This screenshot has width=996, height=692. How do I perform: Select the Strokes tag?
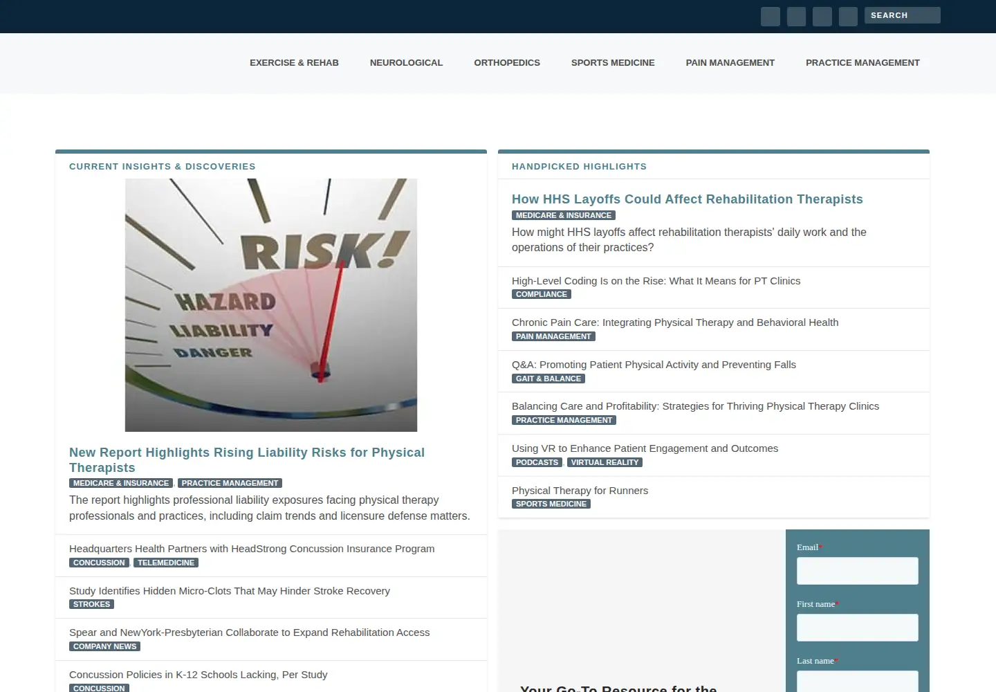(91, 604)
